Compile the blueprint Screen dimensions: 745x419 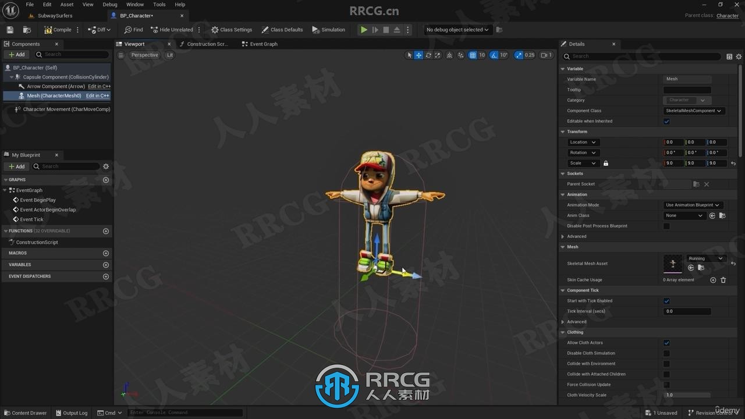58,30
